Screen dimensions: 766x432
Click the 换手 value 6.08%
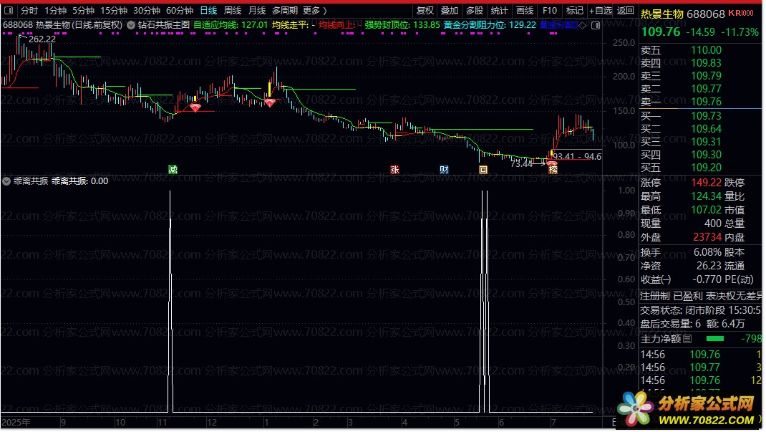coord(707,252)
